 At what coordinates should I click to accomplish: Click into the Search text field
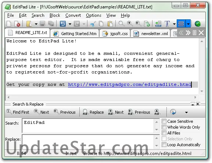click(x=88, y=126)
